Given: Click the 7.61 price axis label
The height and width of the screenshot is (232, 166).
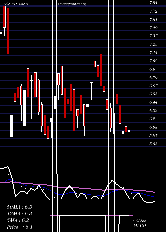Looking at the screenshot, I should coord(153,19).
